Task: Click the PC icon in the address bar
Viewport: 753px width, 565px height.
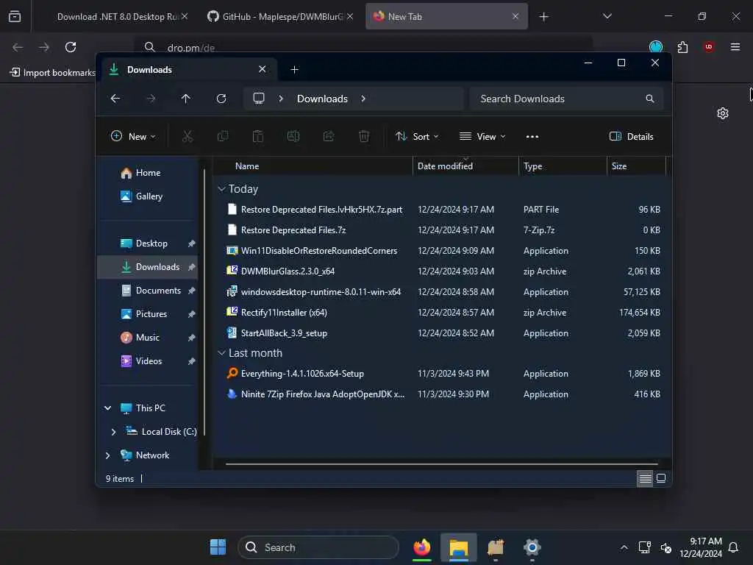Action: pyautogui.click(x=259, y=99)
